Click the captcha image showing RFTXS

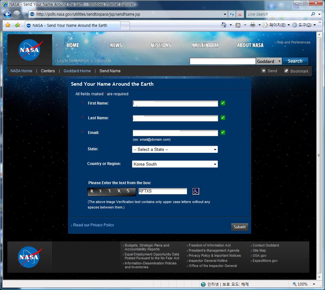point(112,192)
